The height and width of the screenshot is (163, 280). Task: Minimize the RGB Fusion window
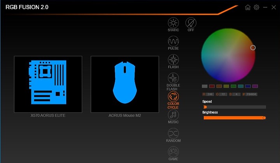point(265,7)
